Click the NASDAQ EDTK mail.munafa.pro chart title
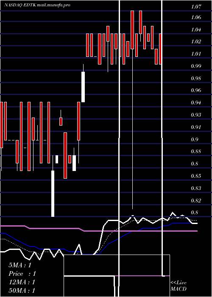212x297 pixels. (x=37, y=5)
